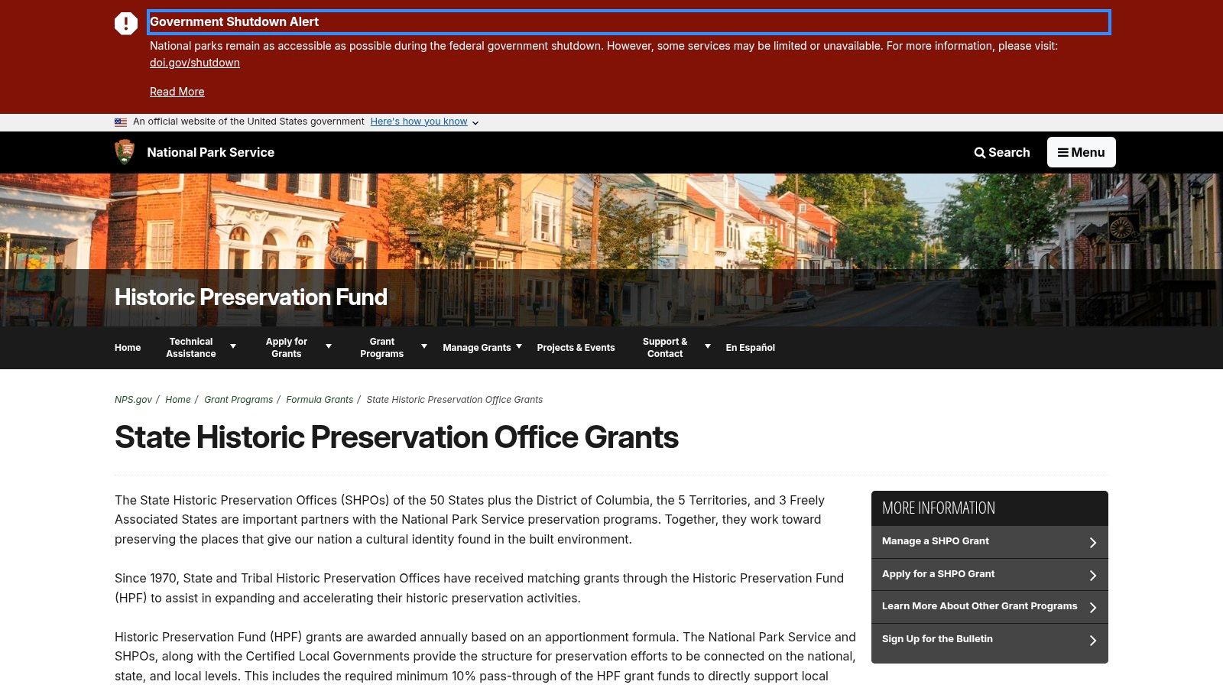Open the Grant Programs dropdown caret
This screenshot has width=1223, height=688.
(x=424, y=346)
